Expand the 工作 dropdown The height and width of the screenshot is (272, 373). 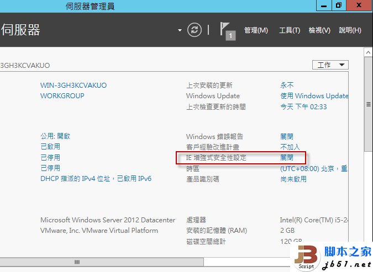coord(330,65)
